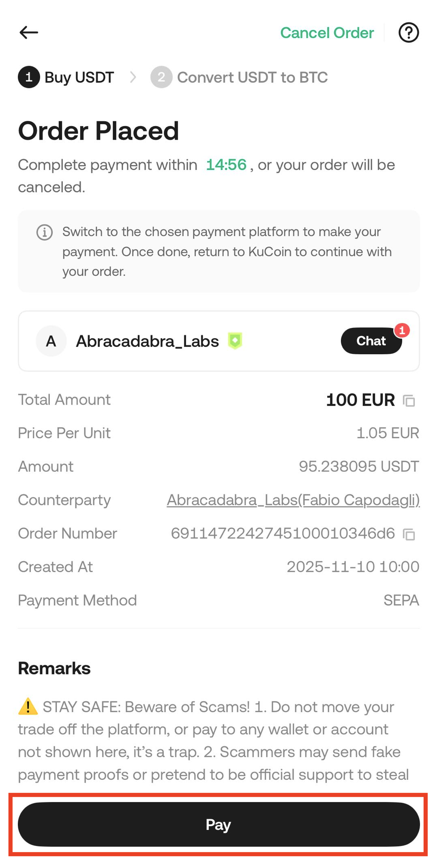This screenshot has height=859, width=435.
Task: Tap the info icon in the notice
Action: coord(45,233)
